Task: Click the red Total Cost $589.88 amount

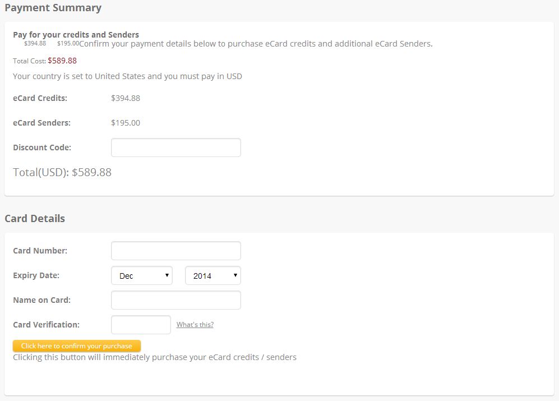Action: pos(62,61)
